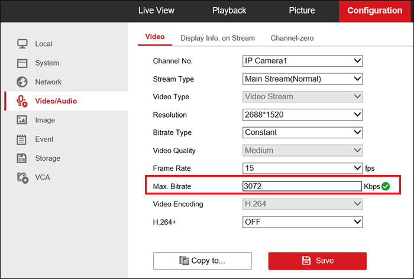Click the Max. Bitrate input field
This screenshot has width=414, height=279.
302,186
